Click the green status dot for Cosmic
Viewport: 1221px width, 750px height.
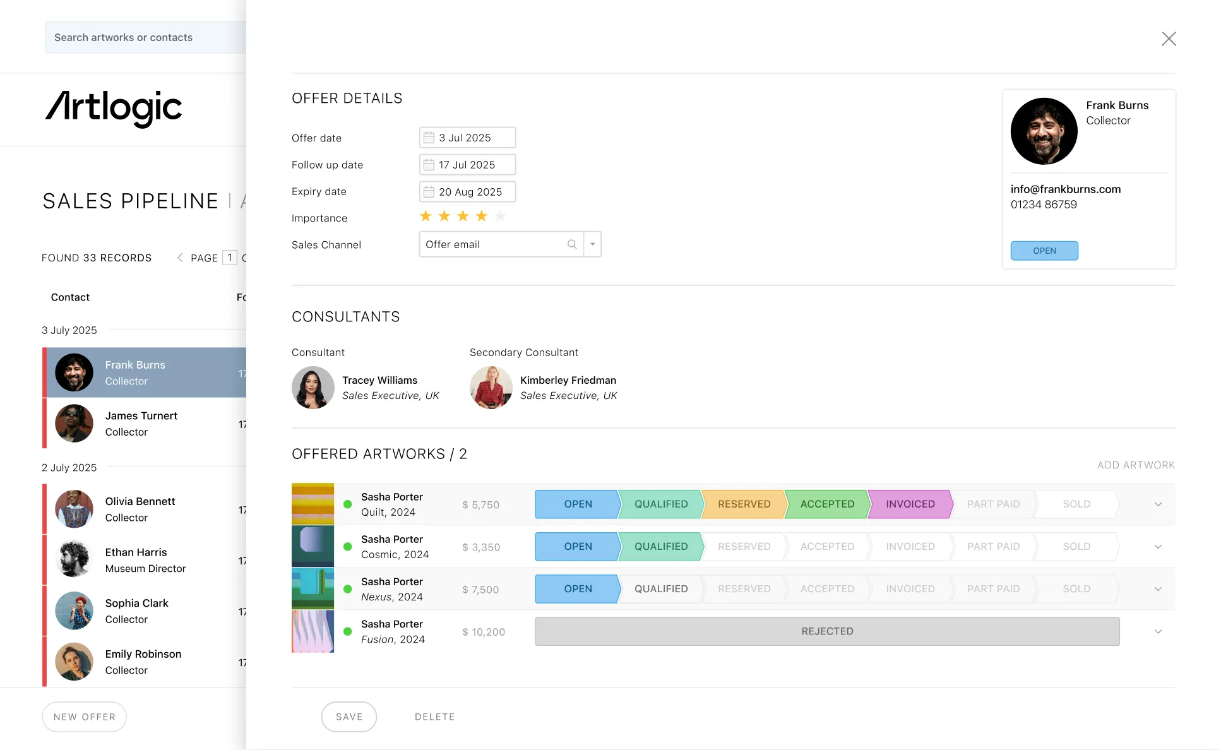pyautogui.click(x=347, y=547)
